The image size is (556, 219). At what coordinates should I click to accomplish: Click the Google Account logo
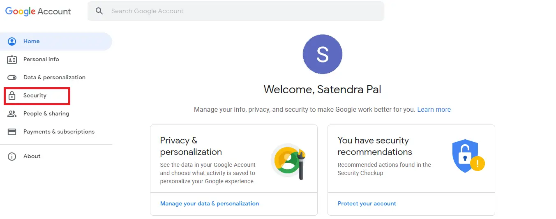[x=38, y=12]
